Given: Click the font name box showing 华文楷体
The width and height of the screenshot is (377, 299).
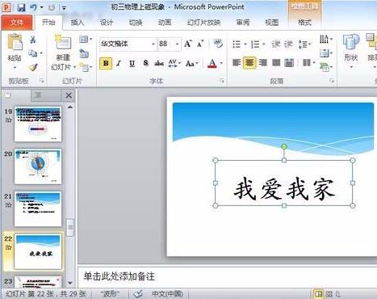Looking at the screenshot, I should pos(125,44).
